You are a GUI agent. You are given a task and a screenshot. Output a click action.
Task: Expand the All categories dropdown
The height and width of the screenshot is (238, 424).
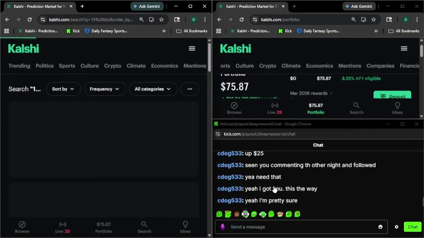(153, 89)
